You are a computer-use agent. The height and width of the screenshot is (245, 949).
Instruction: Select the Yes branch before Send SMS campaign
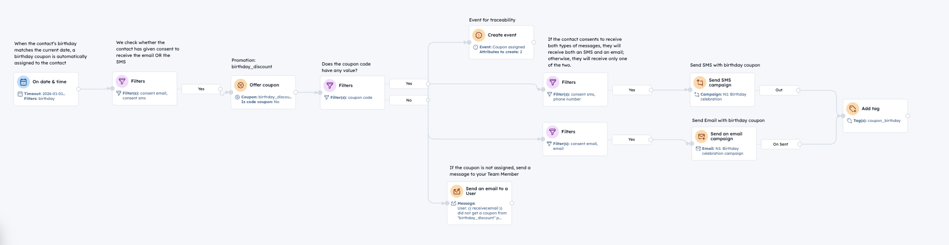pyautogui.click(x=632, y=90)
